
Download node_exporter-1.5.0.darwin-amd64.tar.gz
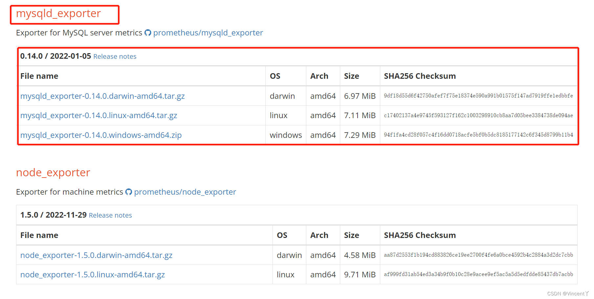96,255
